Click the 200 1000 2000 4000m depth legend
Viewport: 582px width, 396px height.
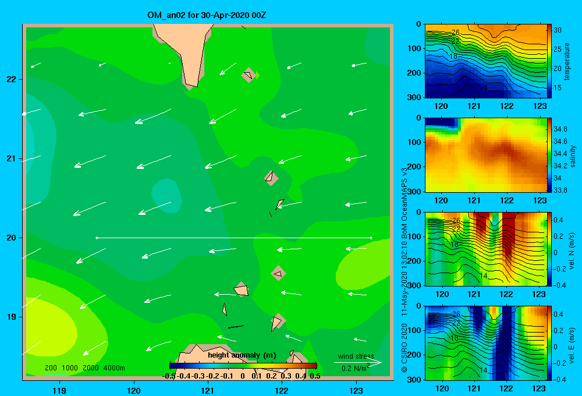click(x=85, y=368)
